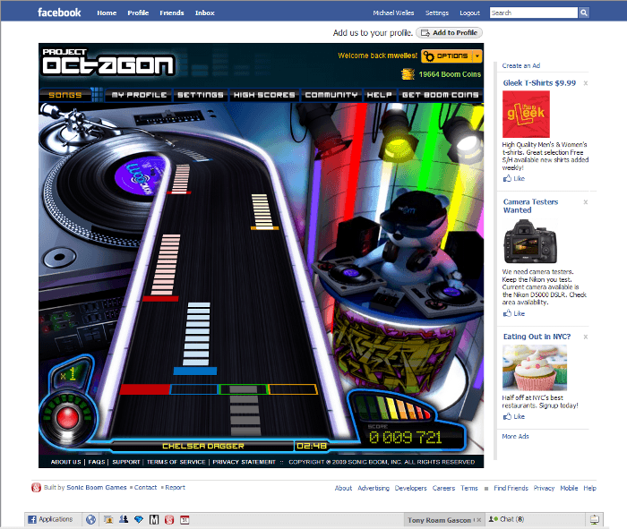The image size is (627, 529).
Task: Open the Applications menu in bottom bar
Action: click(x=50, y=519)
